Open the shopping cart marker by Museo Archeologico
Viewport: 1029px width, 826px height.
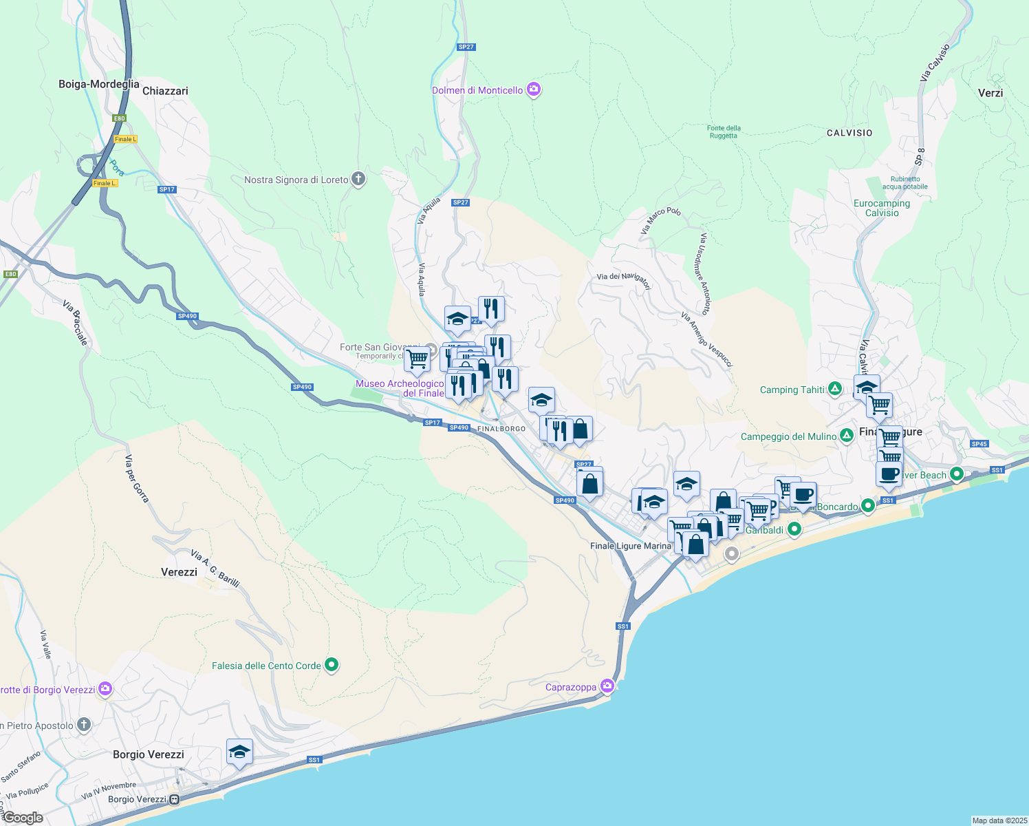(x=417, y=358)
